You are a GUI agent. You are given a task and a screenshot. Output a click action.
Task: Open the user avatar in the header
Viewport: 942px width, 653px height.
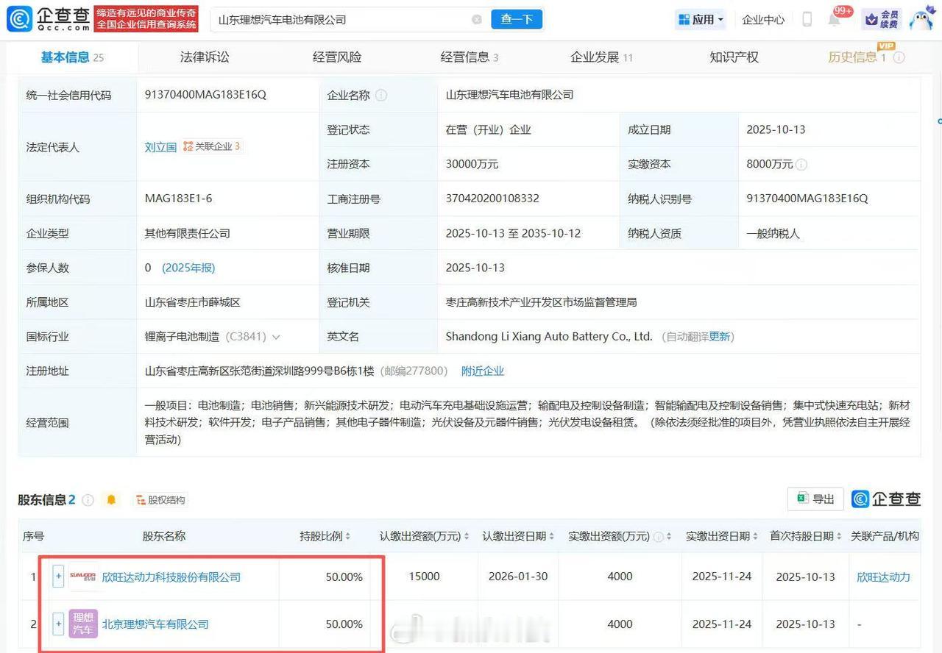pos(921,19)
